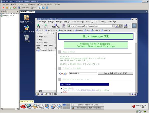Collapse ブックマーク sidebar panel
The width and height of the screenshot is (149, 113).
tap(46, 43)
